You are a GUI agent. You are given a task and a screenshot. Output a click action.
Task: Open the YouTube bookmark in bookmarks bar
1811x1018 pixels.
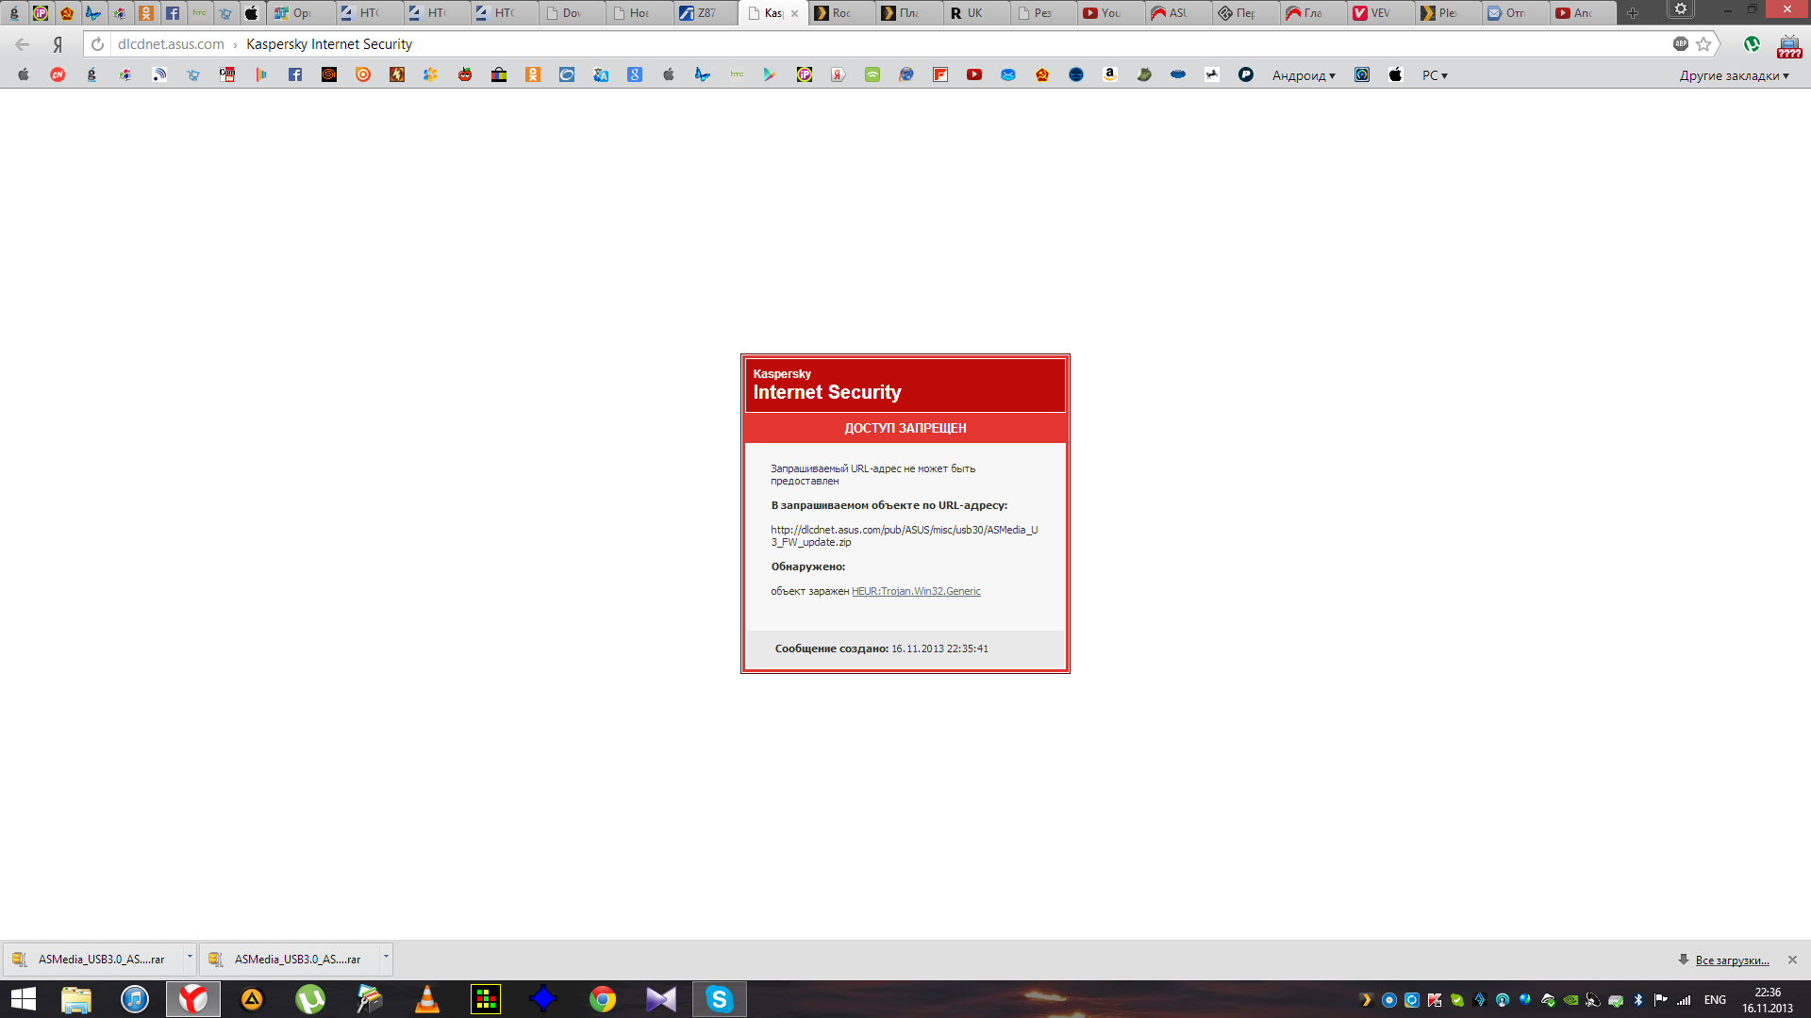[x=974, y=75]
